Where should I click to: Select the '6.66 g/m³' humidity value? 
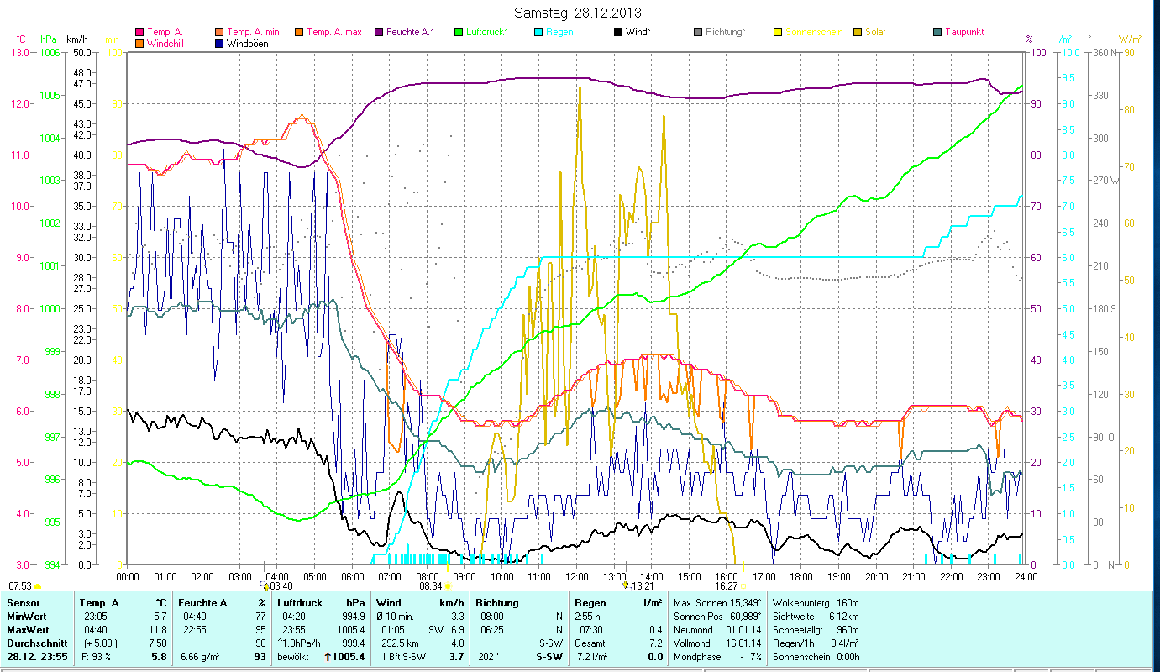coord(202,656)
